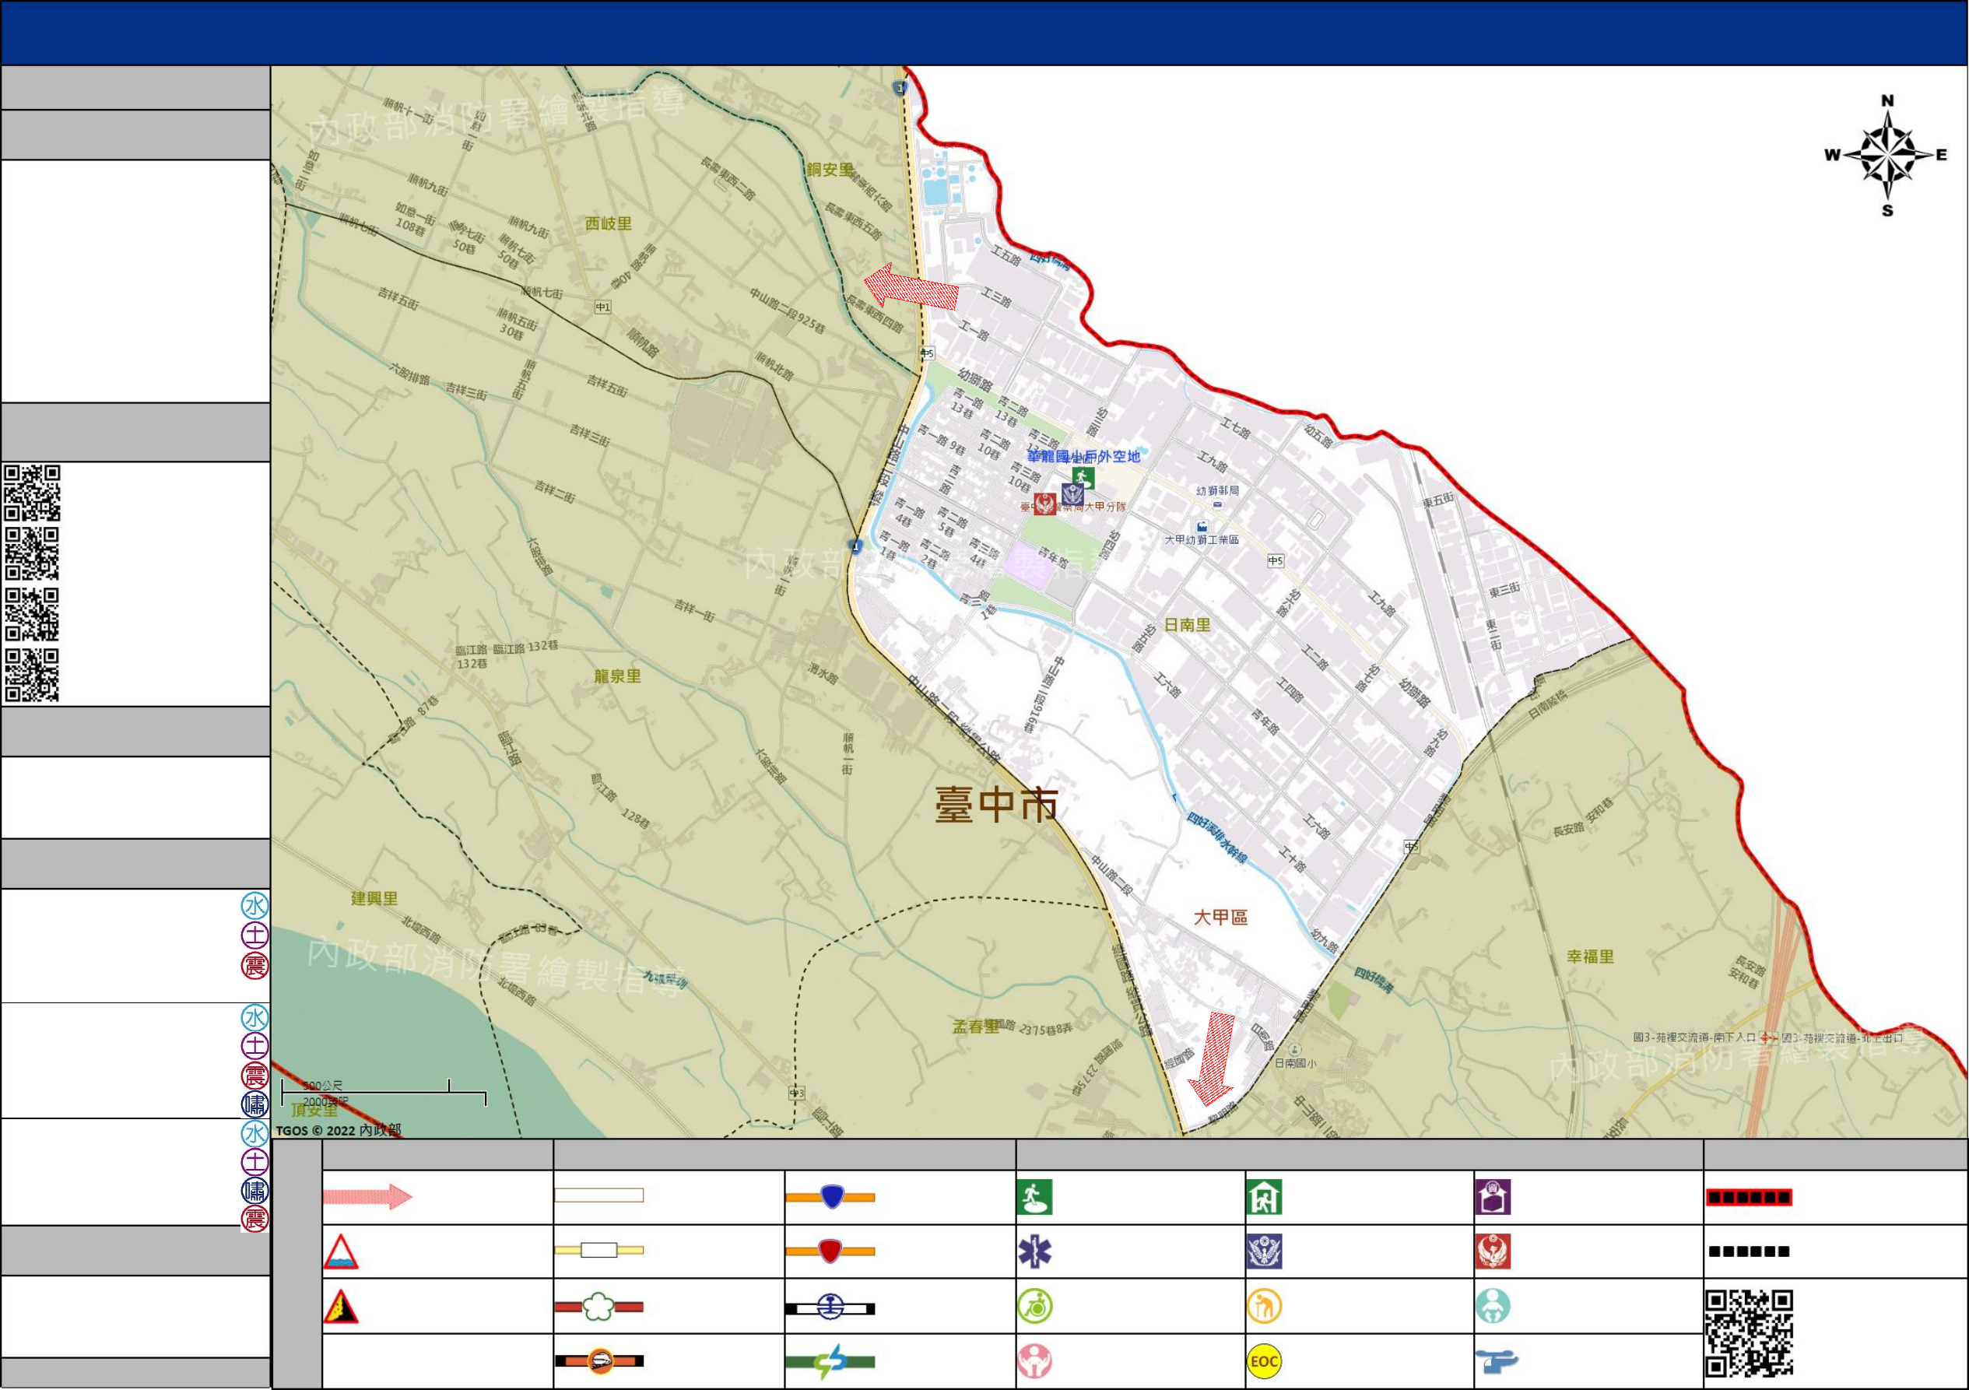Open the bottom QR code in the left panel
The image size is (1969, 1390).
click(32, 676)
